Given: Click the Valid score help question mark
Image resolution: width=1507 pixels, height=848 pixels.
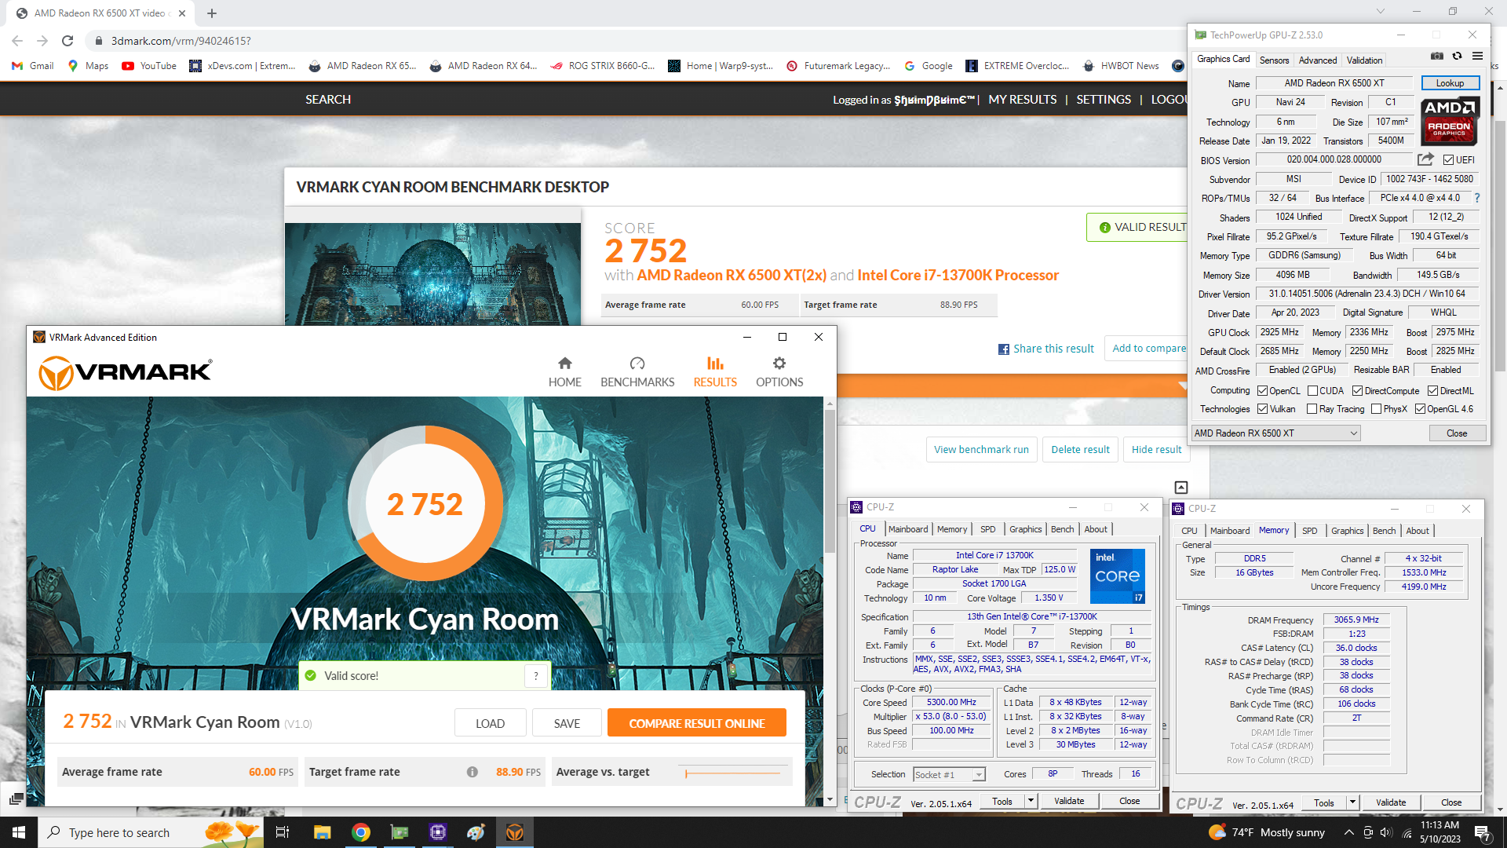Looking at the screenshot, I should pos(536,676).
